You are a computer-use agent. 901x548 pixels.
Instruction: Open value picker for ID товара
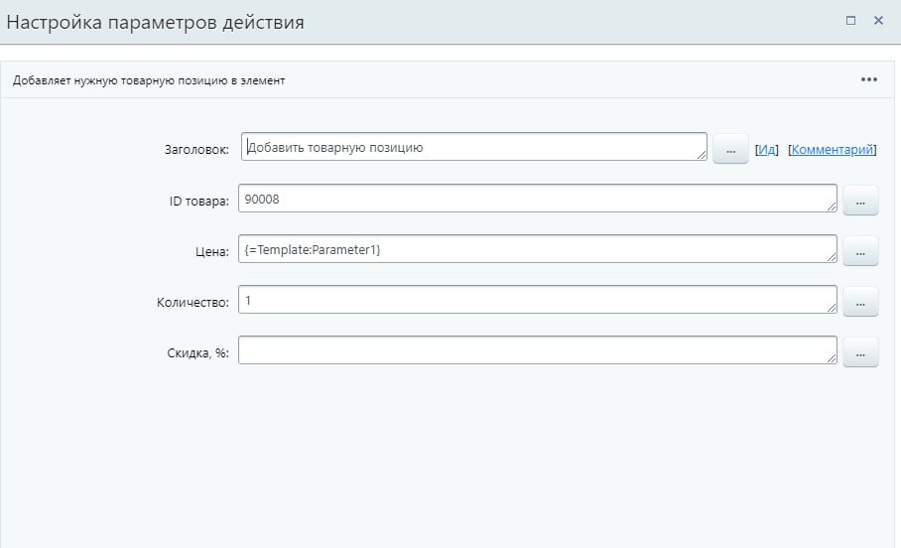[860, 202]
